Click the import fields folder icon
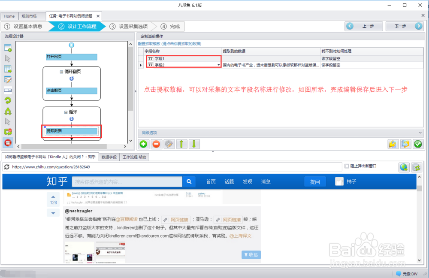 (393, 144)
